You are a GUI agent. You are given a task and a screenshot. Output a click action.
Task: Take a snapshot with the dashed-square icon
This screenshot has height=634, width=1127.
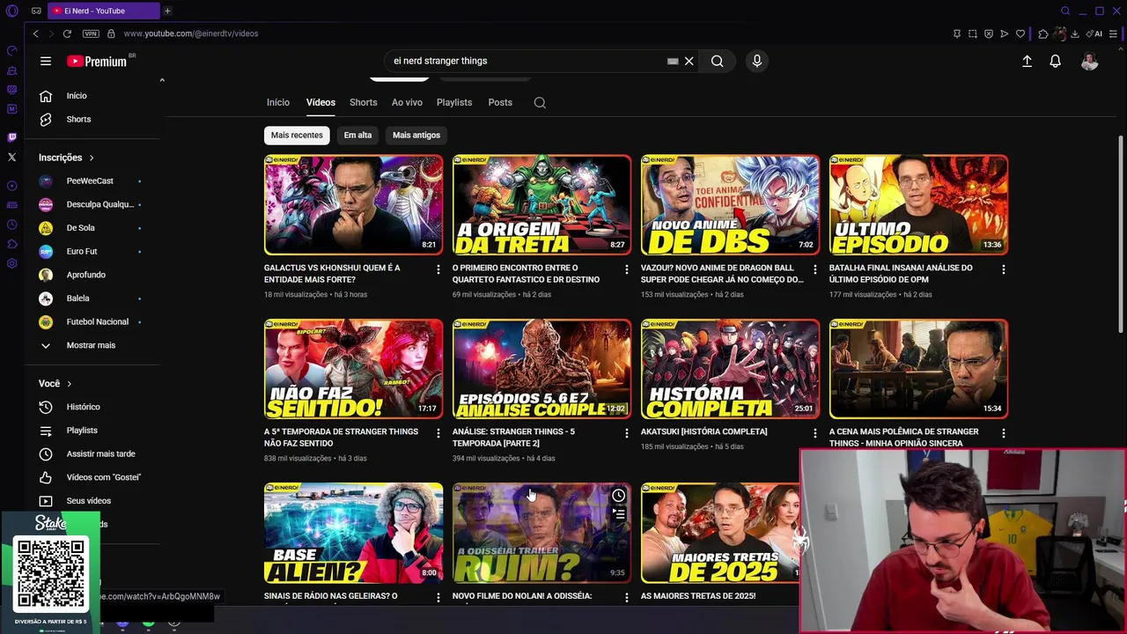tap(972, 33)
